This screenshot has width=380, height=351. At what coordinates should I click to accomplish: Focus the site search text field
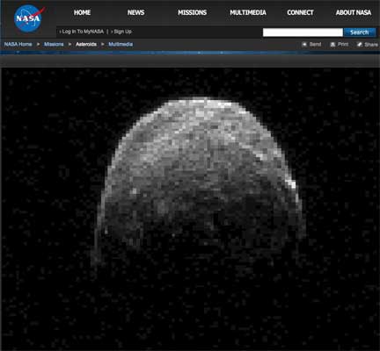pyautogui.click(x=303, y=32)
